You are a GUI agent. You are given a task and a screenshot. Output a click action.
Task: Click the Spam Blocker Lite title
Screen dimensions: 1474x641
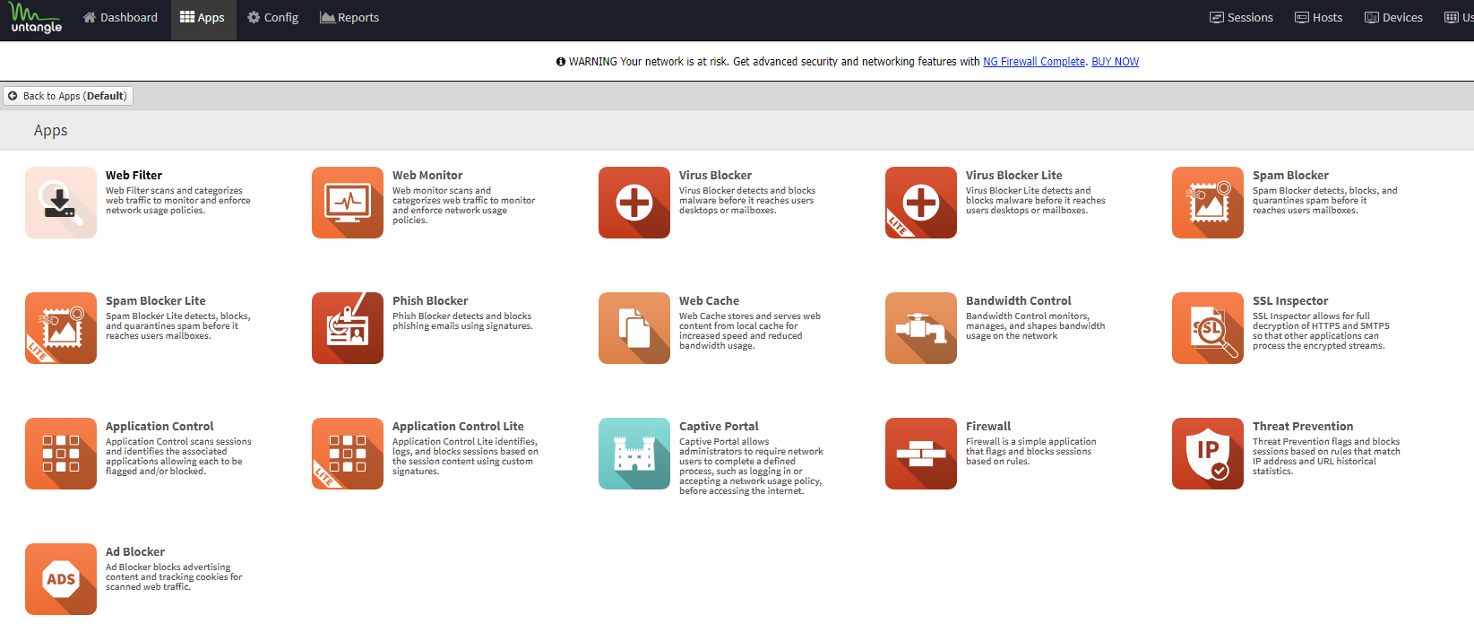155,301
